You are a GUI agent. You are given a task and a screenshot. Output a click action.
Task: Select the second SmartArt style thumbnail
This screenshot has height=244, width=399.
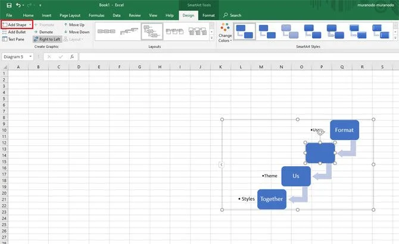267,31
